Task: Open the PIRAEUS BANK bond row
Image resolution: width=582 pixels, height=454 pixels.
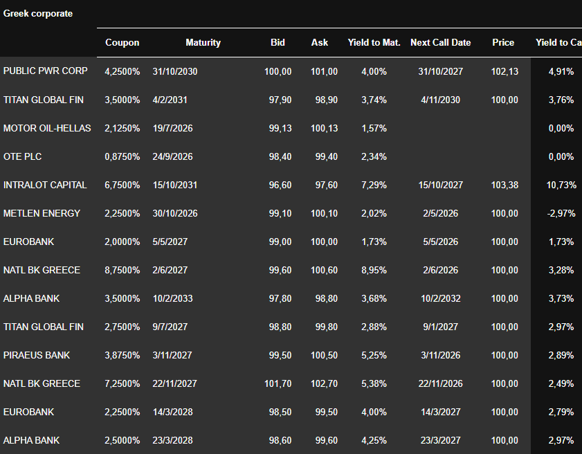Action: (37, 355)
